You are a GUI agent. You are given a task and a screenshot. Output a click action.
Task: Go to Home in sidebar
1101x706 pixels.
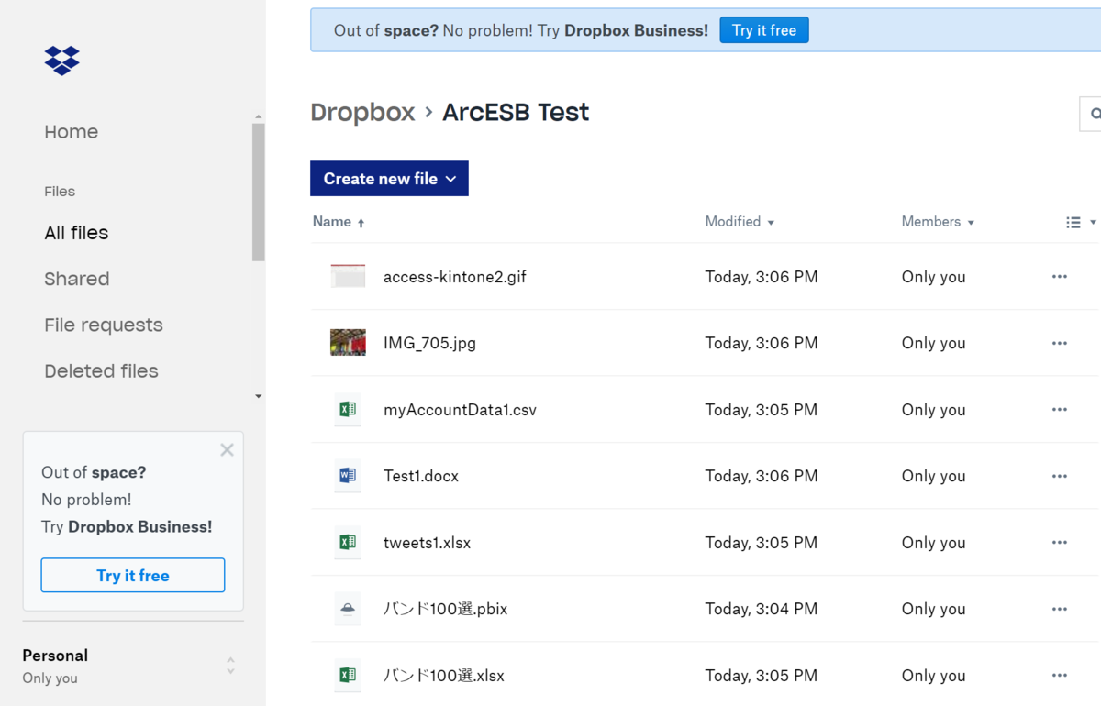click(x=72, y=132)
